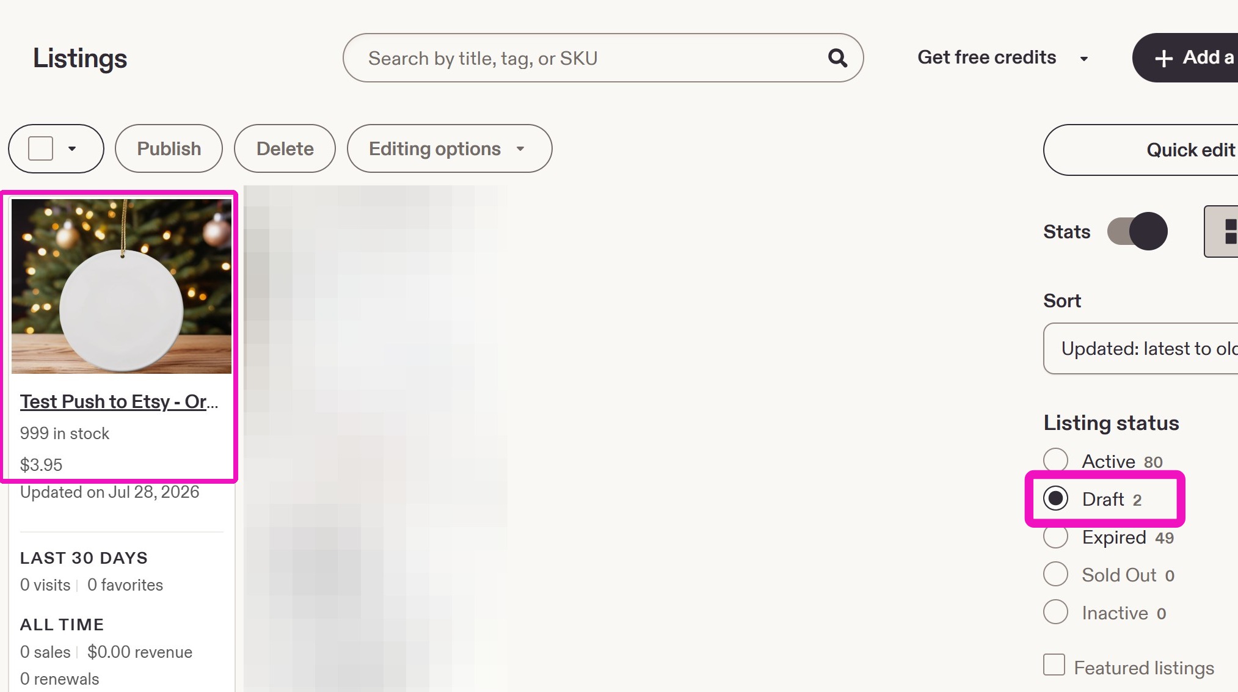Select the Active listing status
Viewport: 1238px width, 692px height.
pos(1056,461)
